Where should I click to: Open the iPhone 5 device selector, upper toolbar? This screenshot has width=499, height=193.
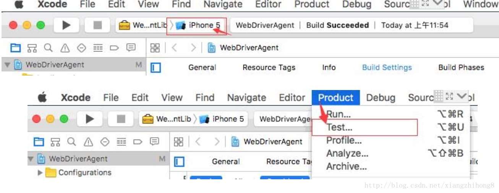pyautogui.click(x=199, y=26)
